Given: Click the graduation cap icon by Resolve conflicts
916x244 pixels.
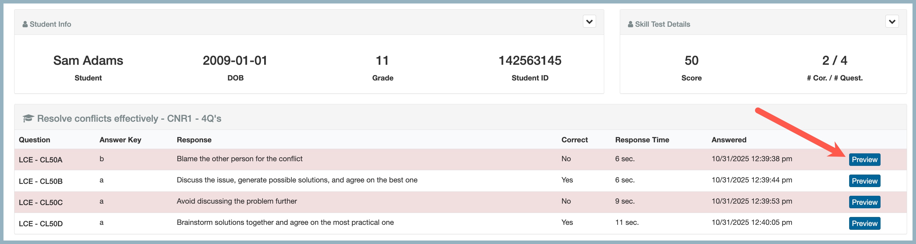Looking at the screenshot, I should (x=28, y=118).
